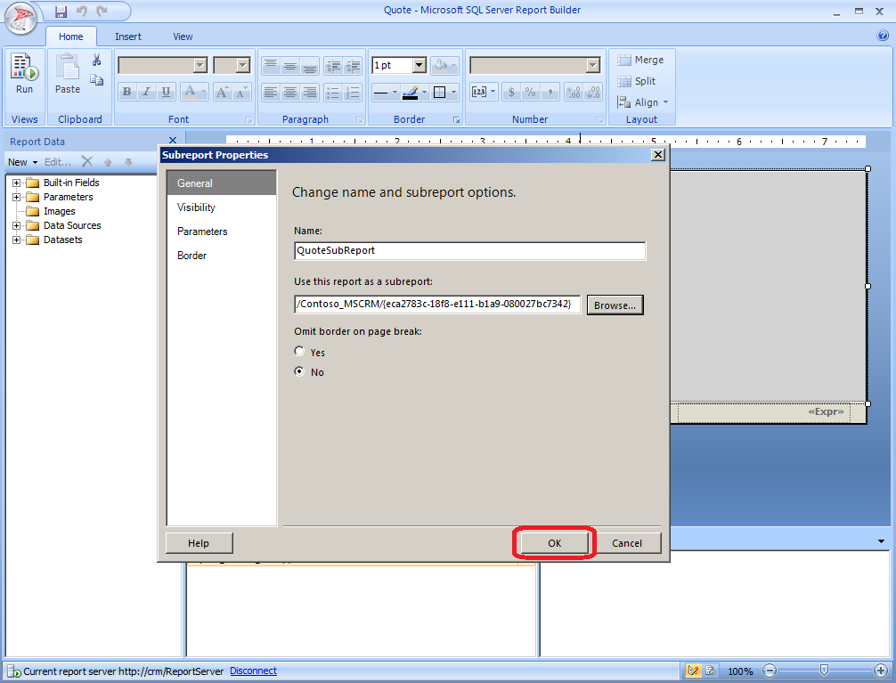Viewport: 896px width, 683px height.
Task: Click the Copy icon in Clipboard group
Action: pos(96,80)
